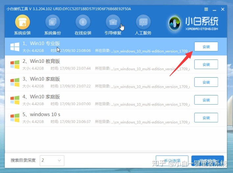The image size is (233, 173).
Task: Select the row title 4、Win10 家庭版
Action: [x=41, y=97]
